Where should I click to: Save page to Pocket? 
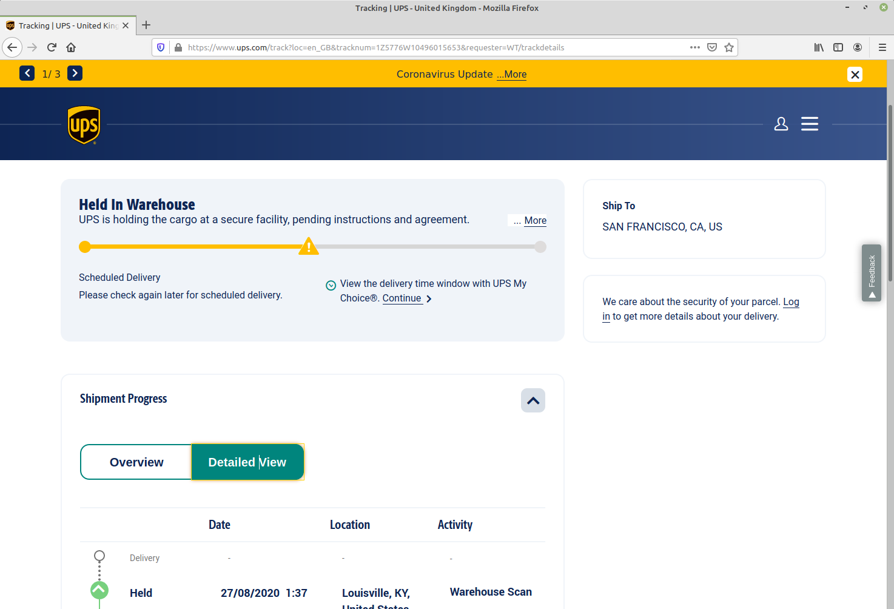coord(712,47)
